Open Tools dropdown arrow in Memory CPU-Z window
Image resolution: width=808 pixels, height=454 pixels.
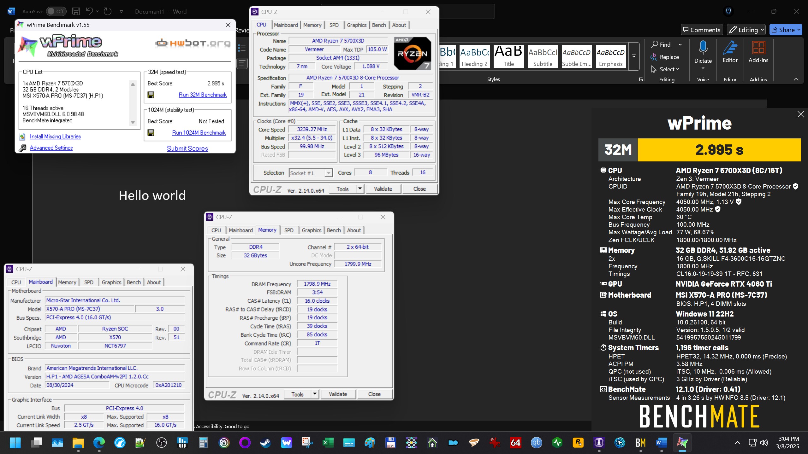(x=315, y=394)
